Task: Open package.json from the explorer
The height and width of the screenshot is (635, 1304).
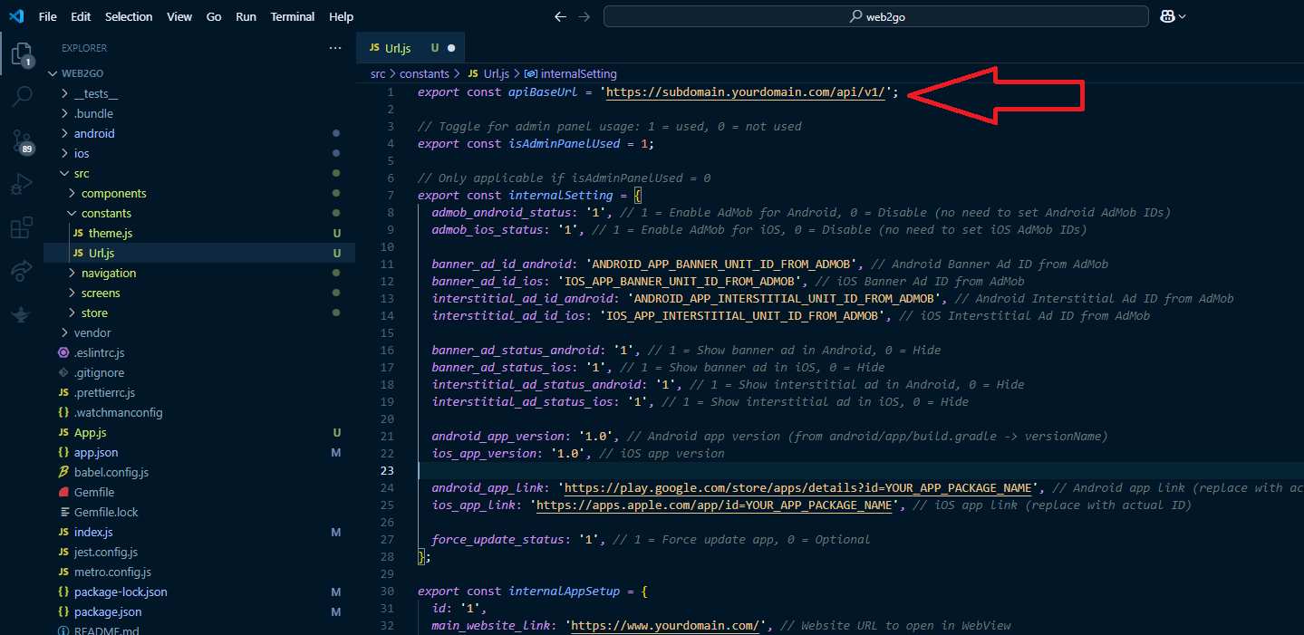Action: click(x=108, y=611)
